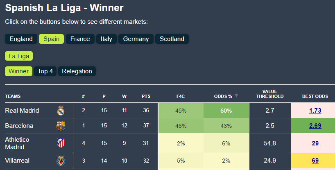Click the Barcelona club crest icon
The width and height of the screenshot is (335, 170).
click(61, 126)
